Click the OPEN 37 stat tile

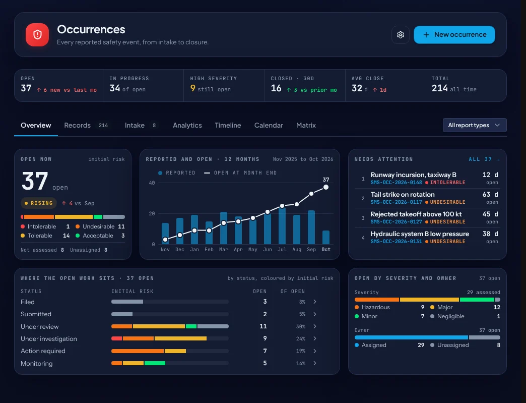pos(59,85)
